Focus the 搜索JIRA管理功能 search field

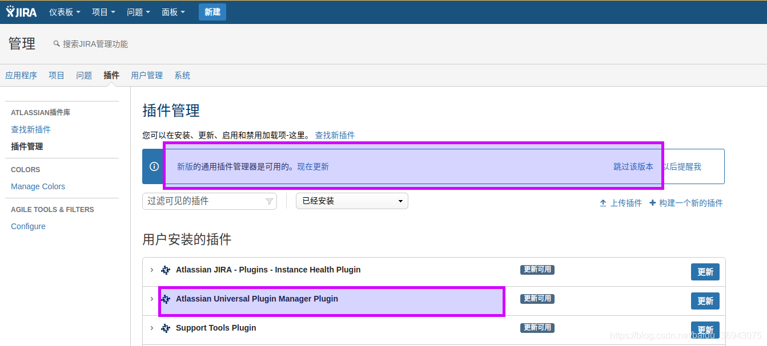pyautogui.click(x=95, y=44)
